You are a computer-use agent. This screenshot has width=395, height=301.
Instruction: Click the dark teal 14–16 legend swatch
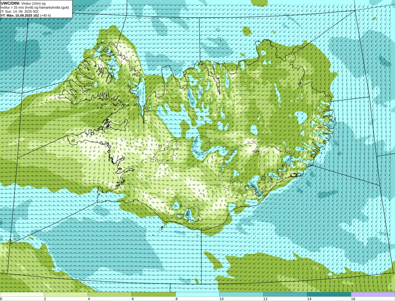(x=329, y=295)
